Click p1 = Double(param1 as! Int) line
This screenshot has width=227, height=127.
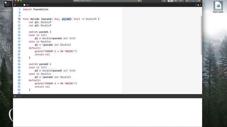pyautogui.click(x=55, y=38)
